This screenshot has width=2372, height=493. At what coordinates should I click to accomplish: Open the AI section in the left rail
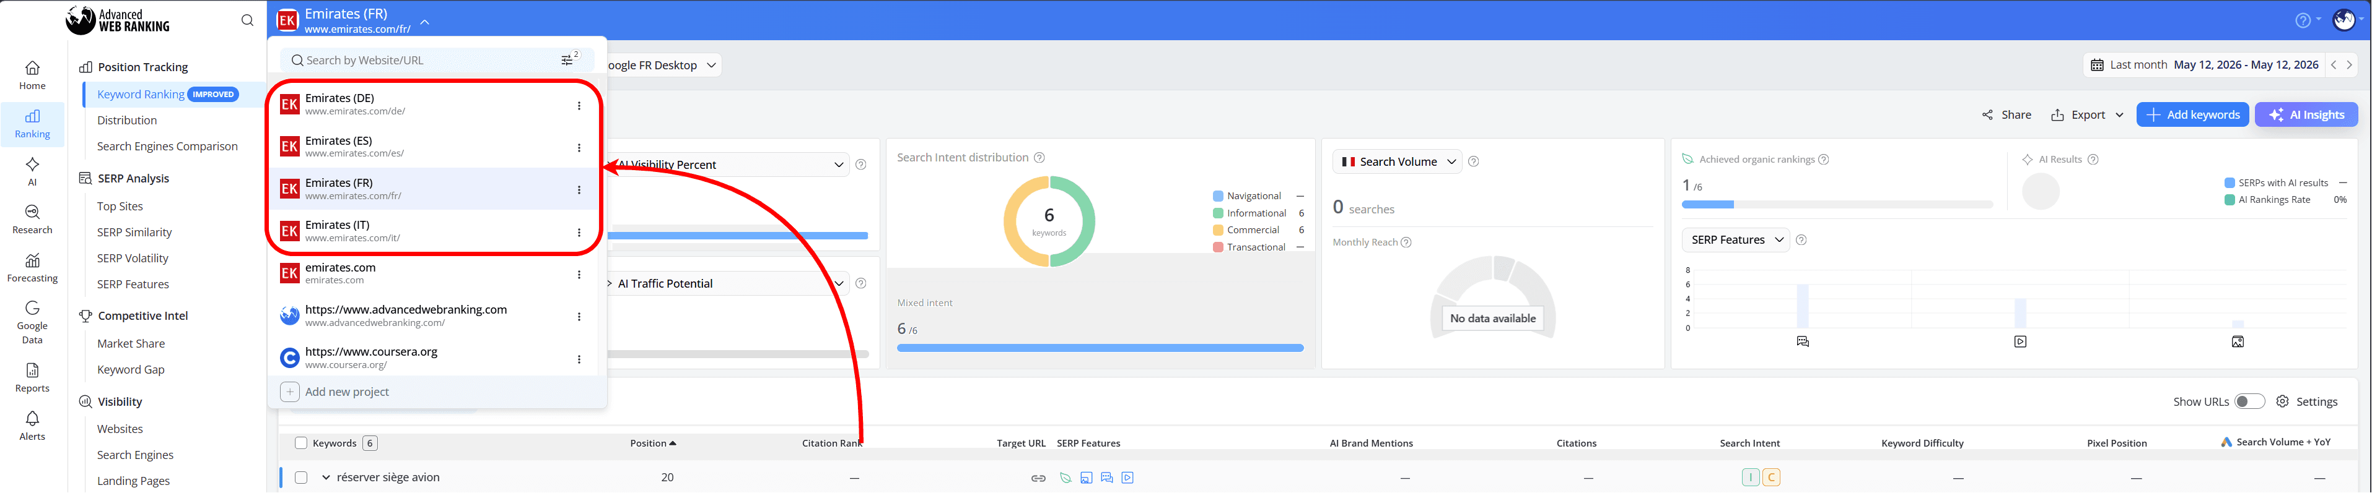[x=32, y=171]
